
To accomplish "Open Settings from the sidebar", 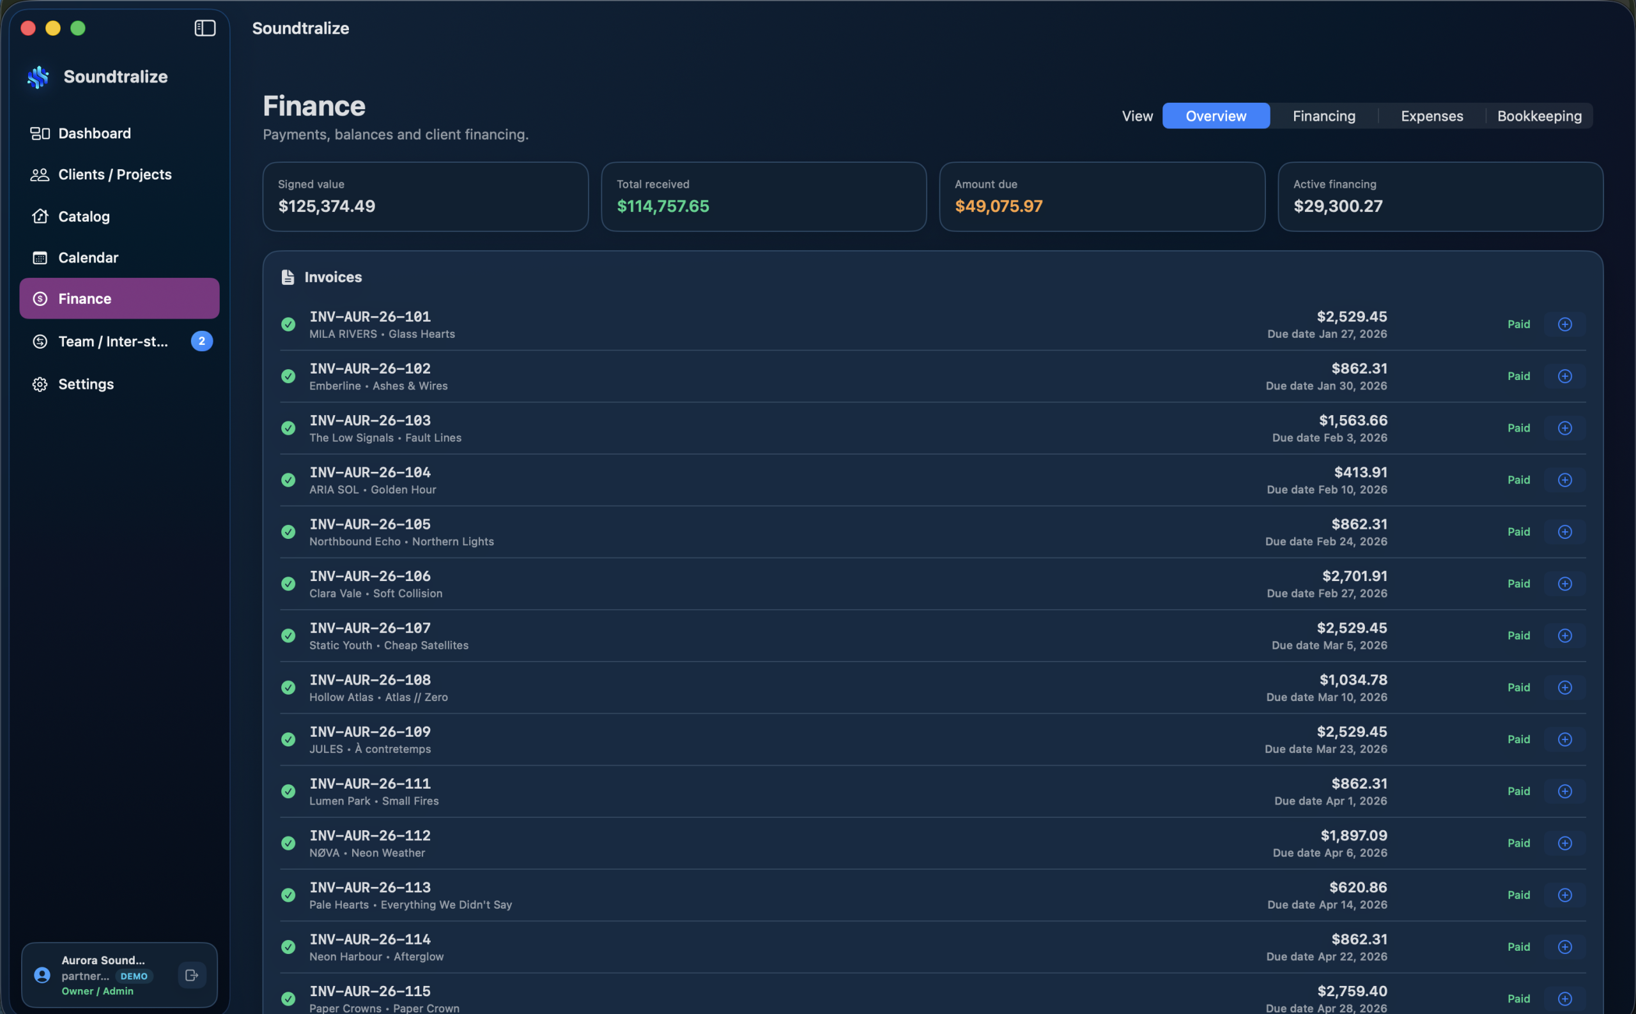I will (120, 384).
